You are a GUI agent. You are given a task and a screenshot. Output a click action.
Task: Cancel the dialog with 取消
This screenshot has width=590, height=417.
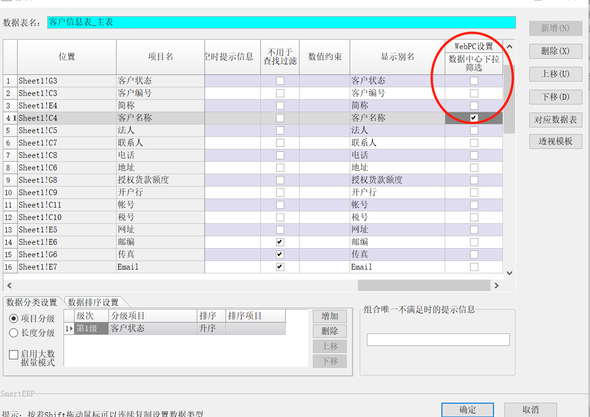coord(531,410)
